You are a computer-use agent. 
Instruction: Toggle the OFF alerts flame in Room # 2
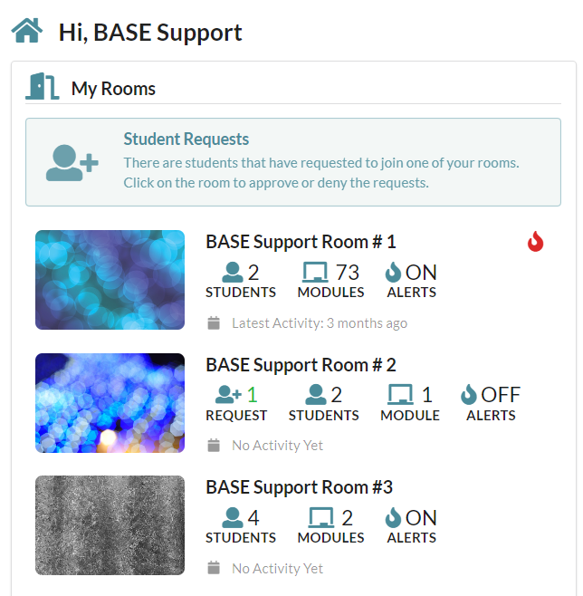tap(469, 395)
